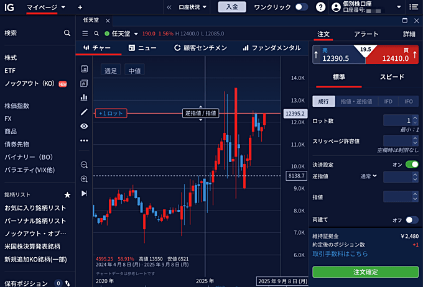Close the 任天堂 tab
Screen dimensions: 423x287
[108, 20]
